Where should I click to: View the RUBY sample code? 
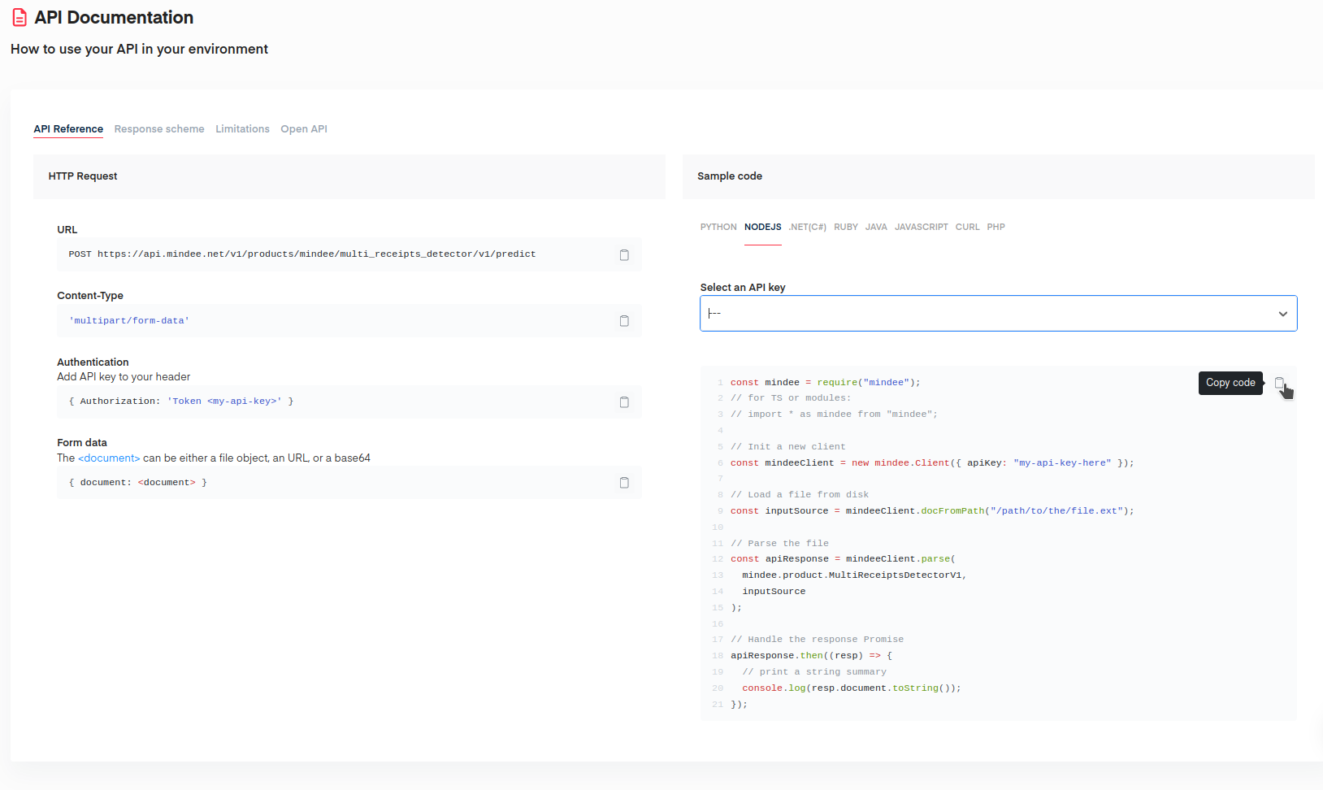pyautogui.click(x=845, y=228)
